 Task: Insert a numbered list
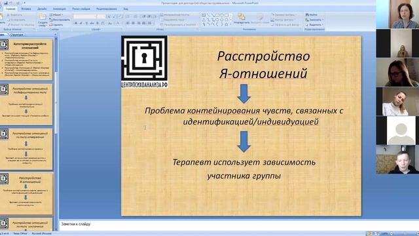coord(136,16)
